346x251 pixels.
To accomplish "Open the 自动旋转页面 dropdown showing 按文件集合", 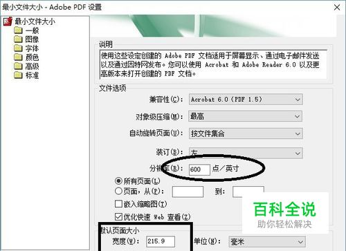I will pyautogui.click(x=246, y=133).
